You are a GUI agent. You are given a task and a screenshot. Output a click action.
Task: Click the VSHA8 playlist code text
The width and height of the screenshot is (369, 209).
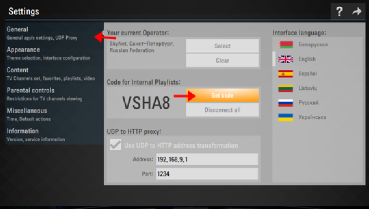pyautogui.click(x=146, y=103)
